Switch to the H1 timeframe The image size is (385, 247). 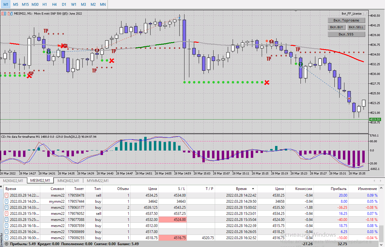45,4
